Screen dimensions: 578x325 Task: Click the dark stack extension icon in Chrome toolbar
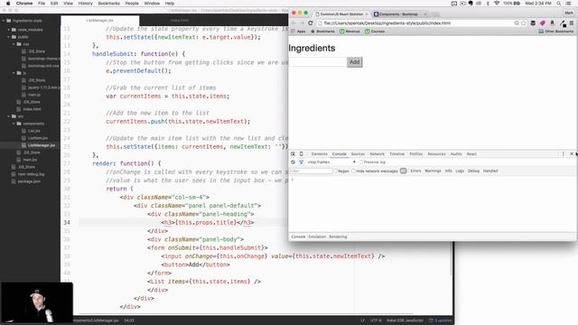point(533,23)
